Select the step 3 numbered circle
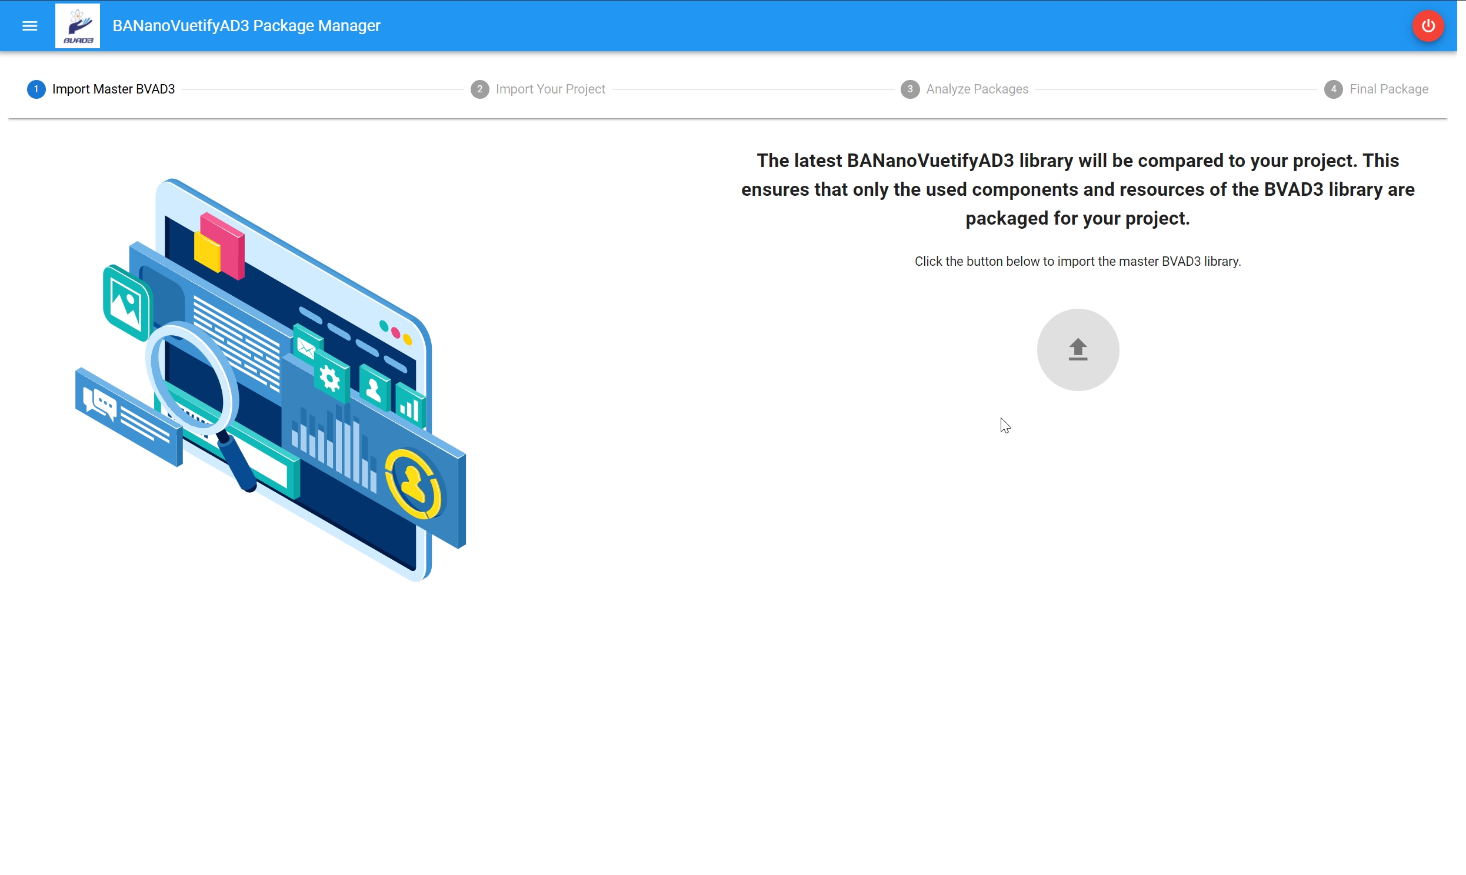The image size is (1466, 875). pos(909,89)
